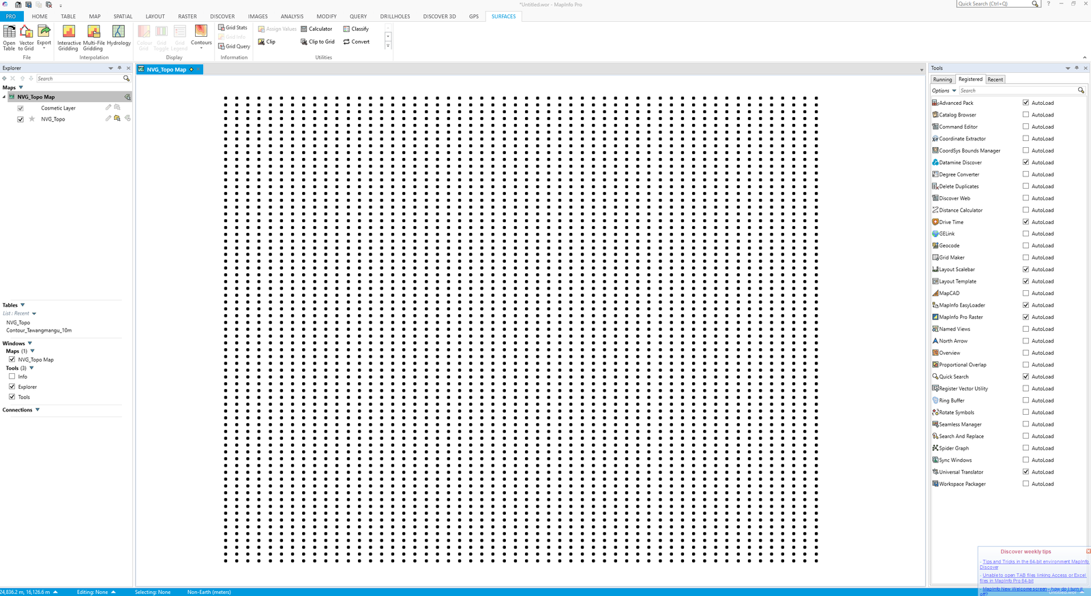Viewport: 1091px width, 596px height.
Task: Expand the Maps dropdown arrow in Explorer
Action: pyautogui.click(x=21, y=87)
